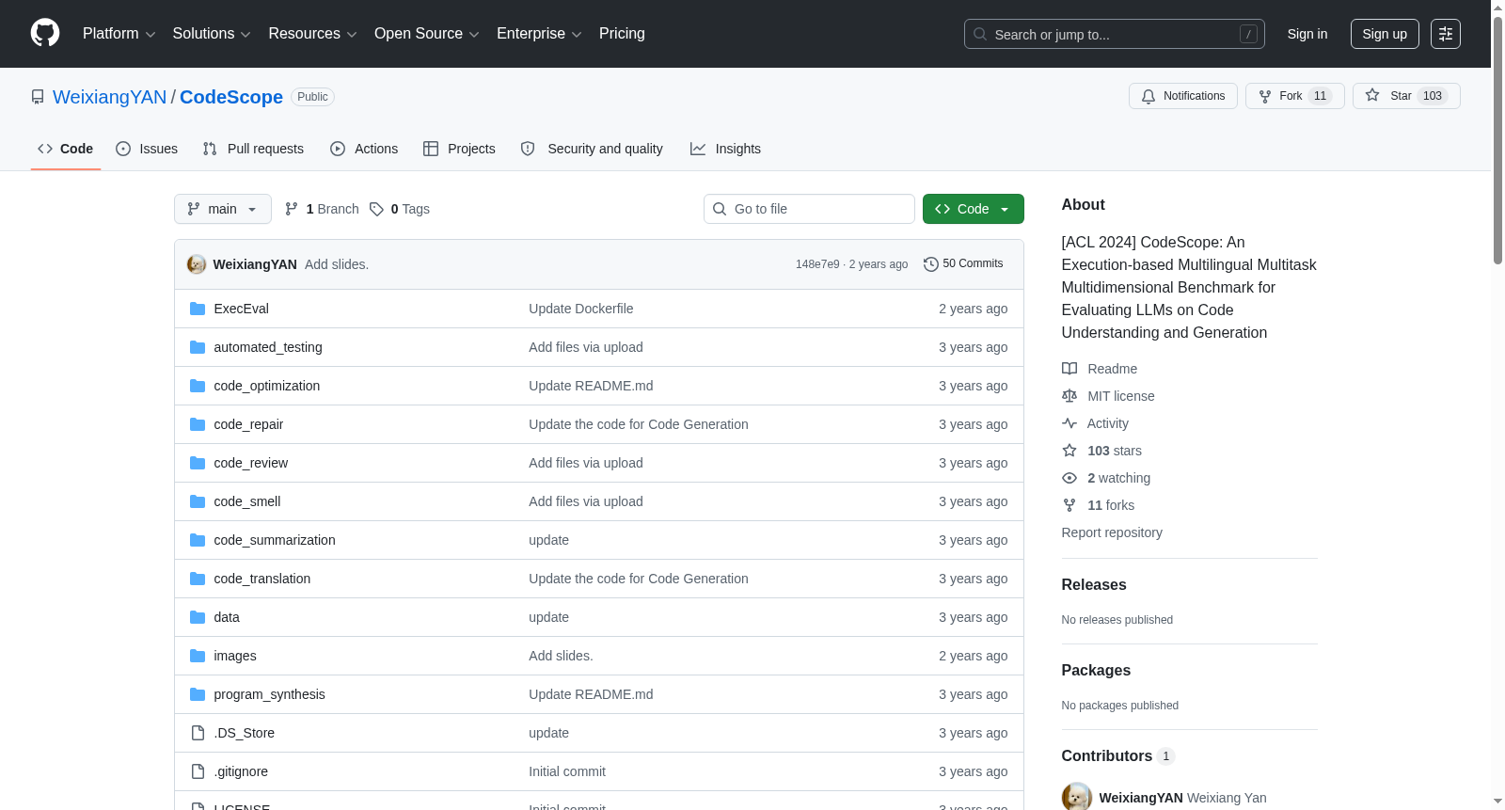
Task: Expand the Solutions menu
Action: pos(212,34)
